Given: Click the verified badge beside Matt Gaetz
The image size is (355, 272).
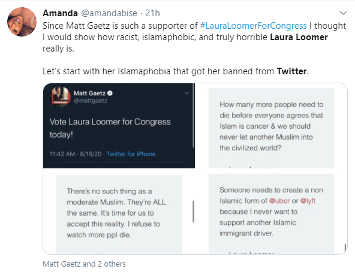Looking at the screenshot, I should pos(110,93).
